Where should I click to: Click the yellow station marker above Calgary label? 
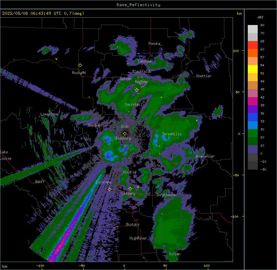(130, 189)
